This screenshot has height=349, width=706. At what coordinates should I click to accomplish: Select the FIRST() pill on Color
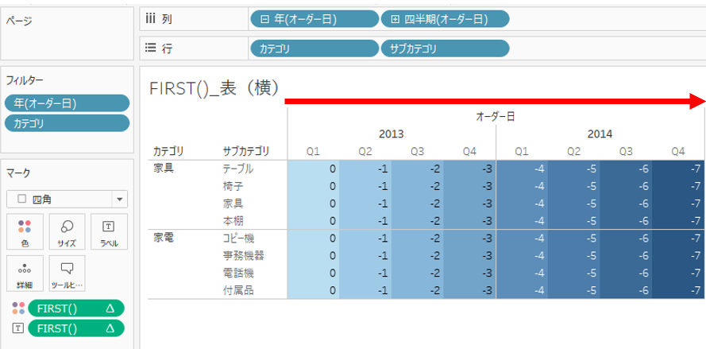click(x=76, y=309)
